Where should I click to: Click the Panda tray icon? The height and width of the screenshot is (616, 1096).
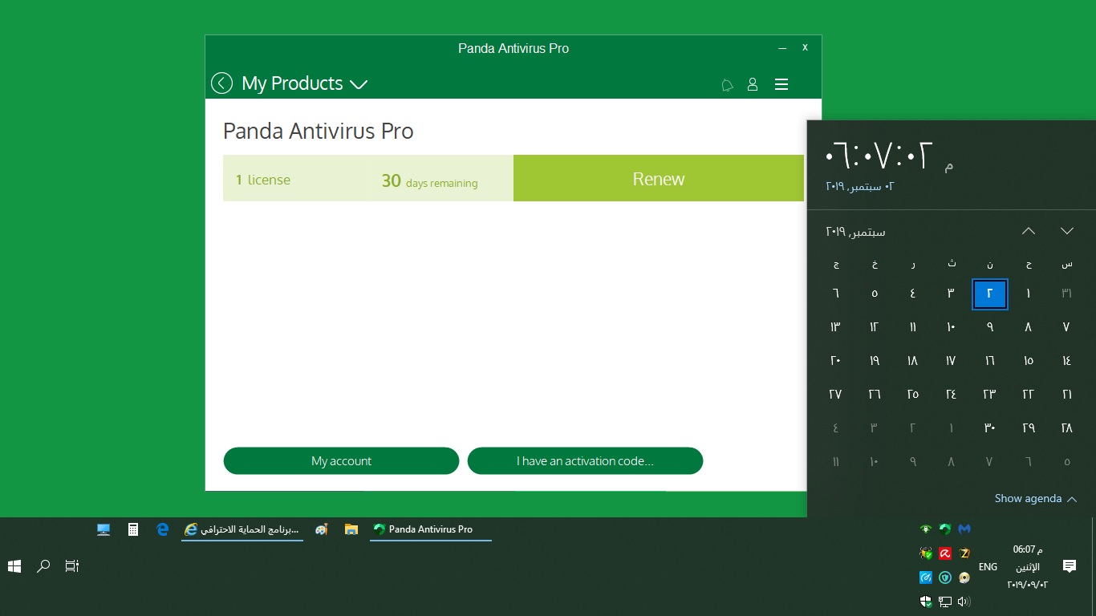pos(945,529)
